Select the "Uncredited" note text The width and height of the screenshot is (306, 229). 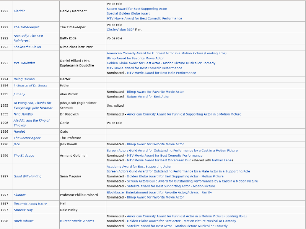(115, 106)
